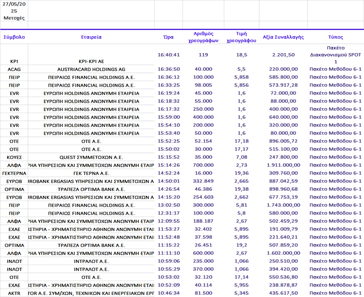Select the Αξία Συναλλαγής column header
The width and height of the screenshot is (364, 297).
pyautogui.click(x=283, y=37)
